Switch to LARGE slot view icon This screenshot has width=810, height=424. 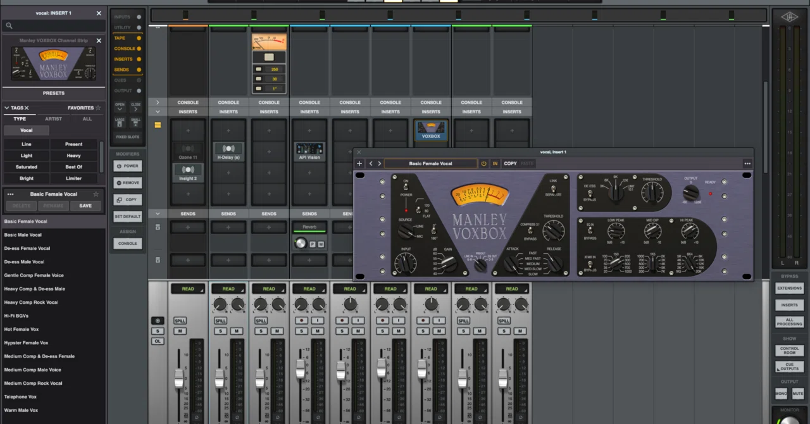(x=120, y=122)
